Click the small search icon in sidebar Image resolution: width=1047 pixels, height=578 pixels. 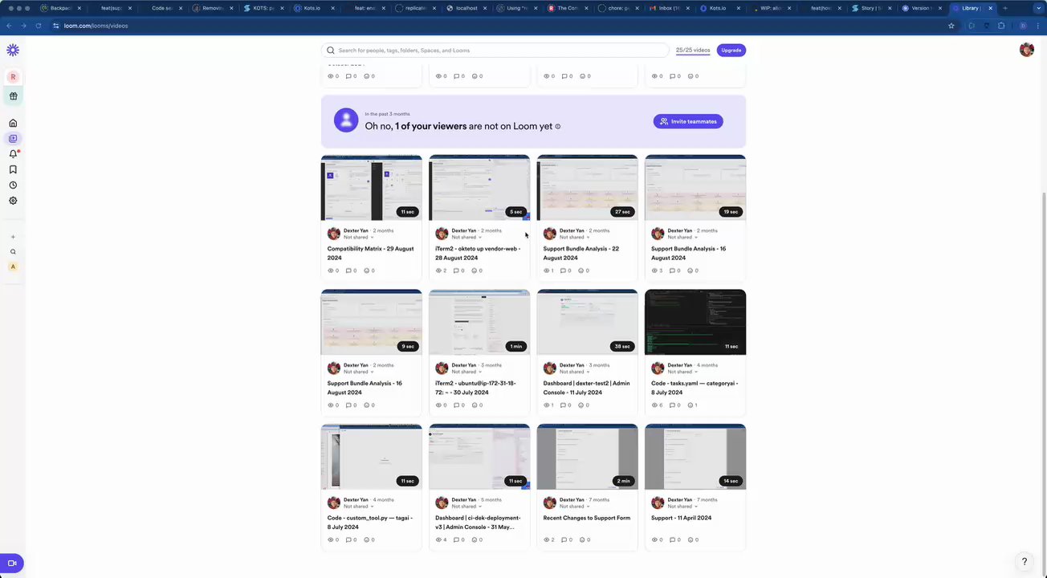click(x=13, y=252)
